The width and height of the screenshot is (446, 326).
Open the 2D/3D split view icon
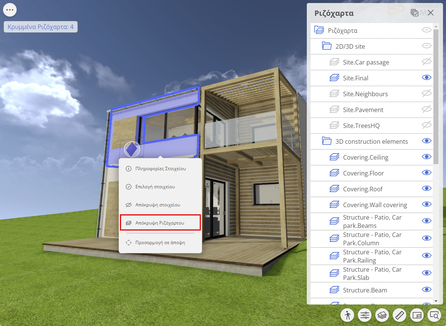pyautogui.click(x=417, y=315)
